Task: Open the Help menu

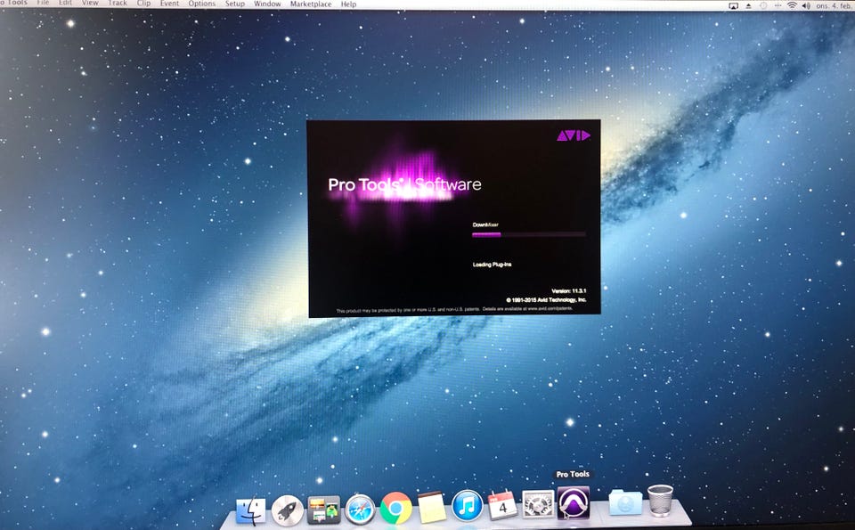Action: click(x=348, y=4)
